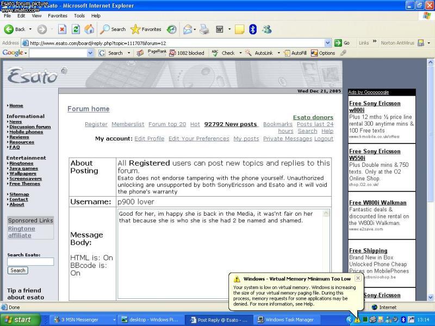Click the highlighter pen icon in Google toolbar
The width and height of the screenshot is (435, 326).
343,53
